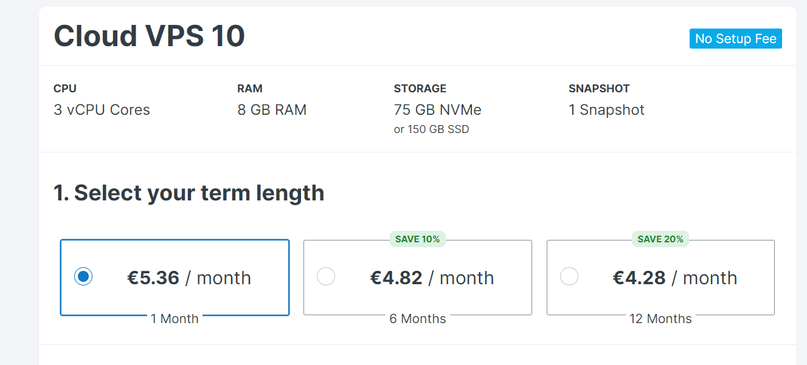The image size is (807, 365).
Task: Click the 3 vCPU Cores specification
Action: (102, 110)
